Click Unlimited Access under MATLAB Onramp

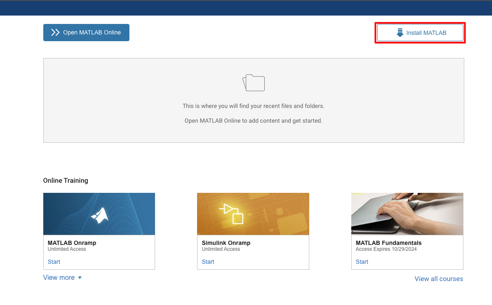(x=67, y=249)
